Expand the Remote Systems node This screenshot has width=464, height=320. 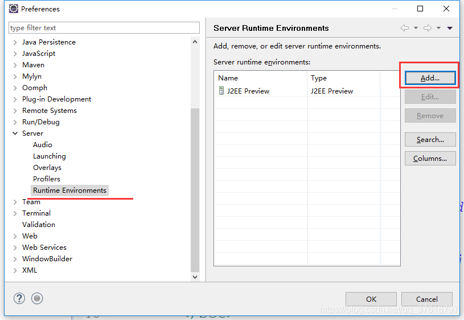point(15,111)
